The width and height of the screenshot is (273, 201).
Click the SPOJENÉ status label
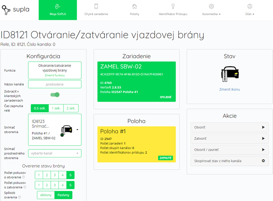coord(166,97)
